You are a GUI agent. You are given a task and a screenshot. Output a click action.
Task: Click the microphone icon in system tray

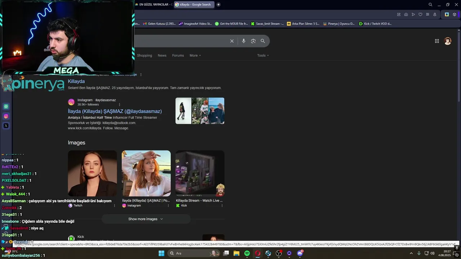(419, 253)
